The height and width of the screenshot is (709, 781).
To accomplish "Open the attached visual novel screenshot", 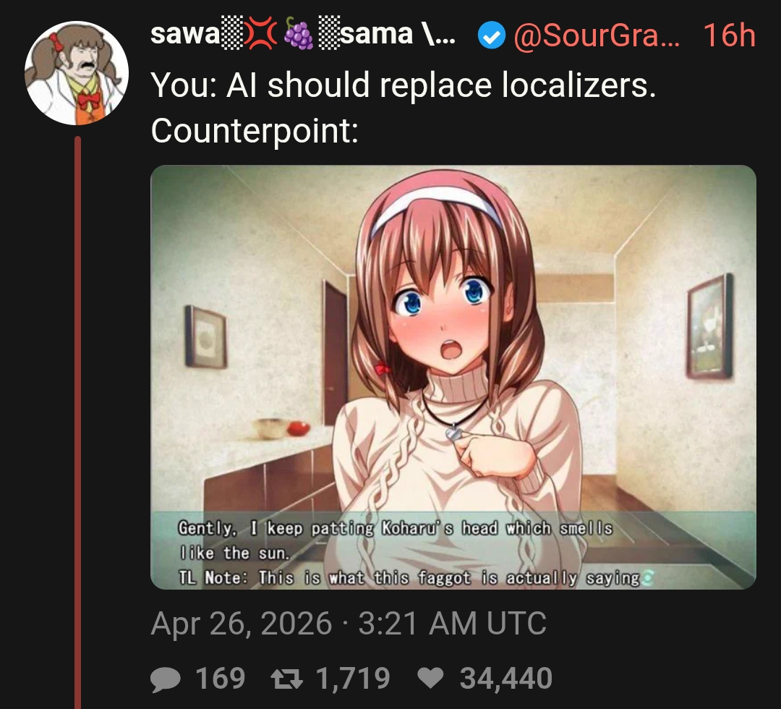I will pos(453,377).
